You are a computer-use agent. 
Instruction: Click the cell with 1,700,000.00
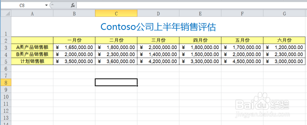pos(242,47)
